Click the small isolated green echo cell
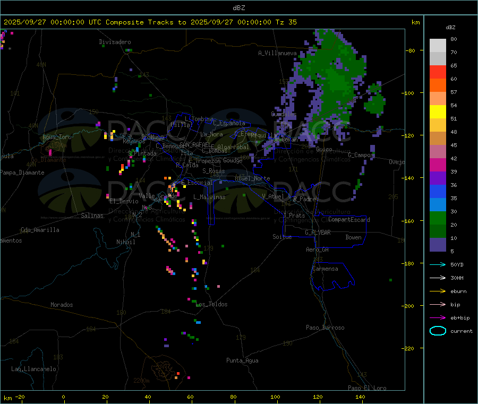Image resolution: width=478 pixels, height=404 pixels. pos(374,104)
